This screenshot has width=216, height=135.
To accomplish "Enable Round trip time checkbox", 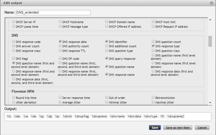I will [14, 98].
